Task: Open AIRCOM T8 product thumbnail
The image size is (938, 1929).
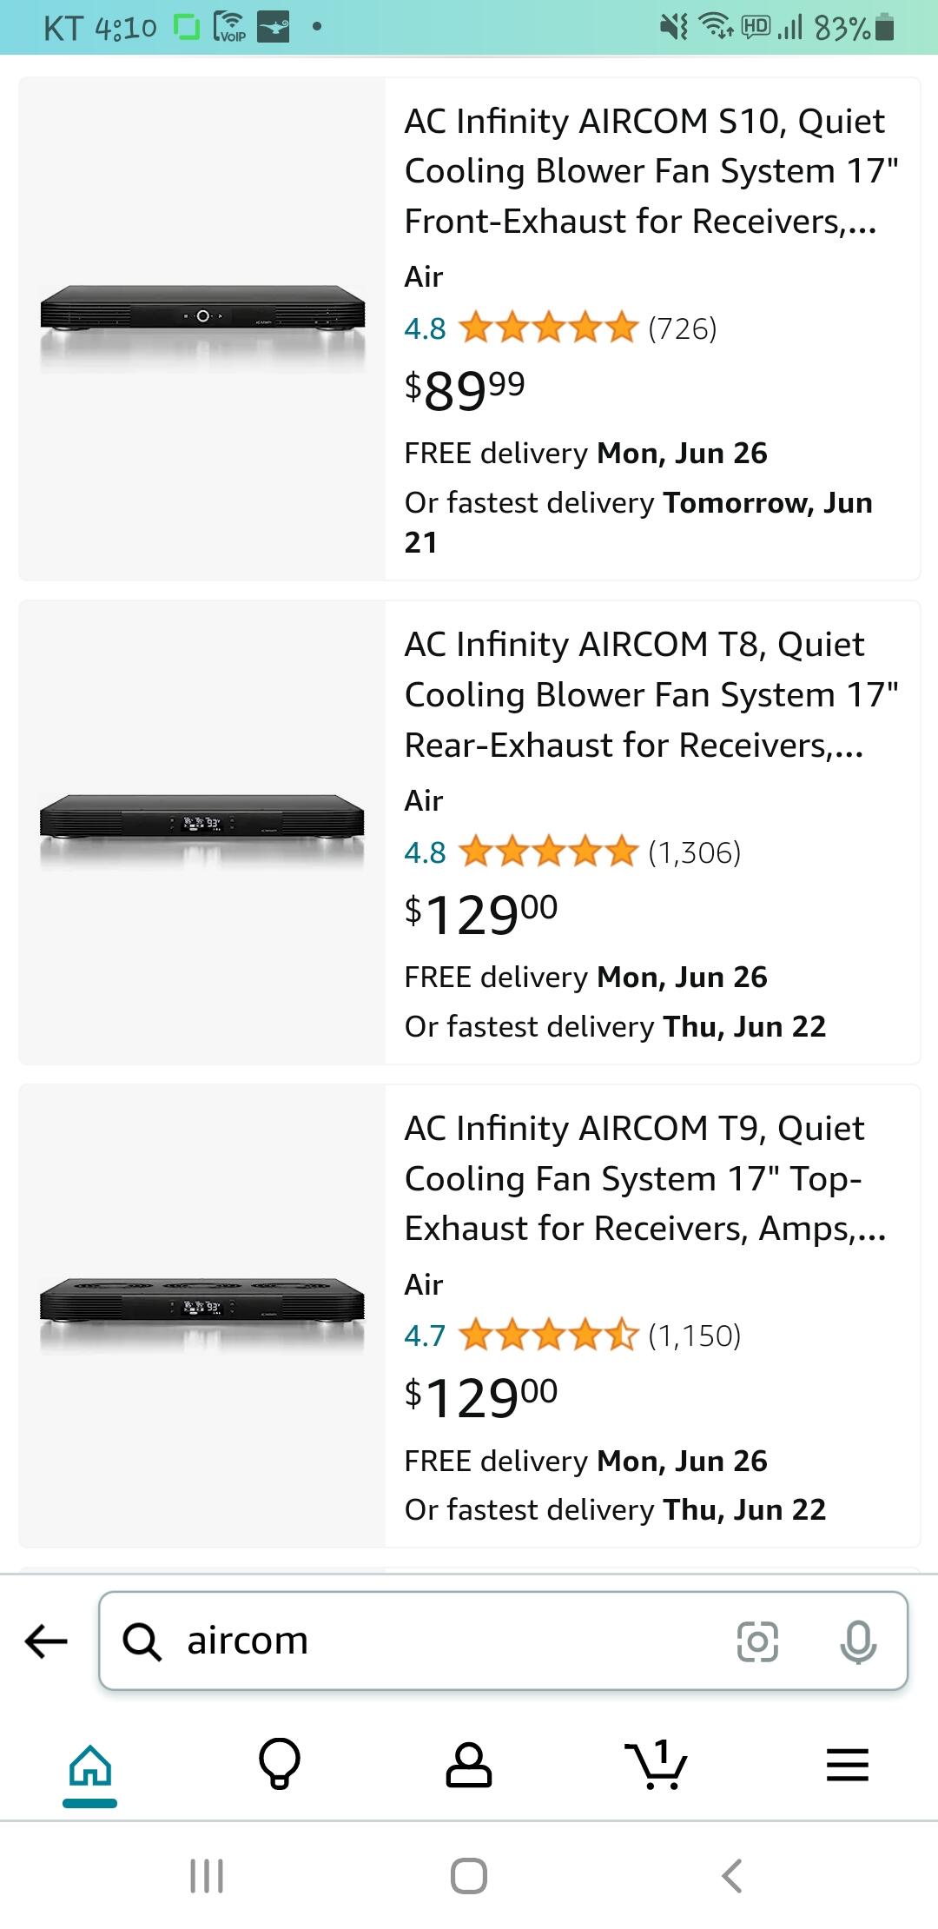Action: (x=202, y=832)
